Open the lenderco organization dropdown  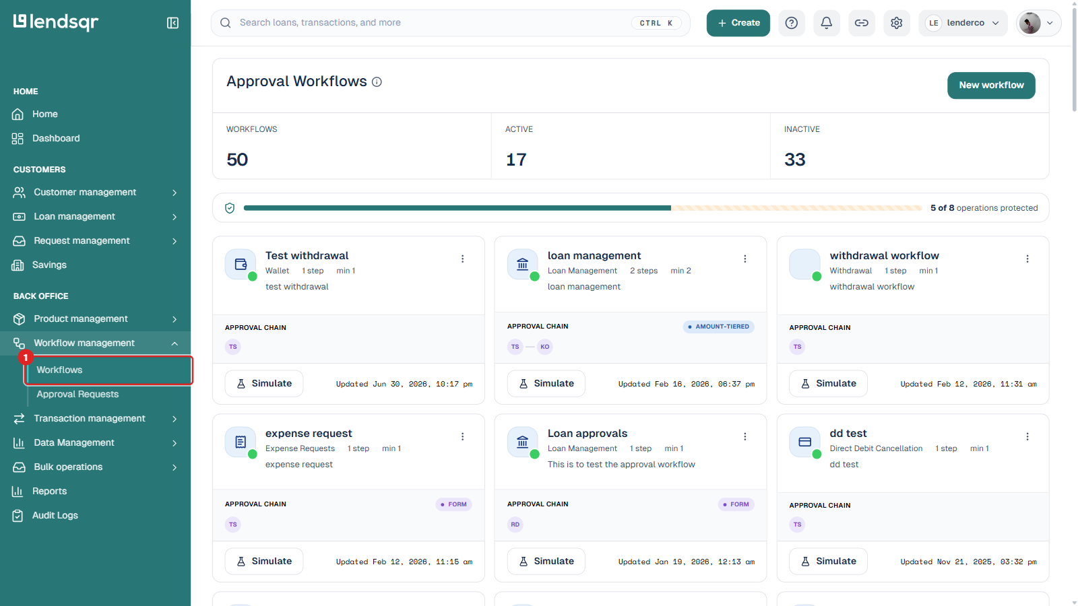tap(963, 23)
